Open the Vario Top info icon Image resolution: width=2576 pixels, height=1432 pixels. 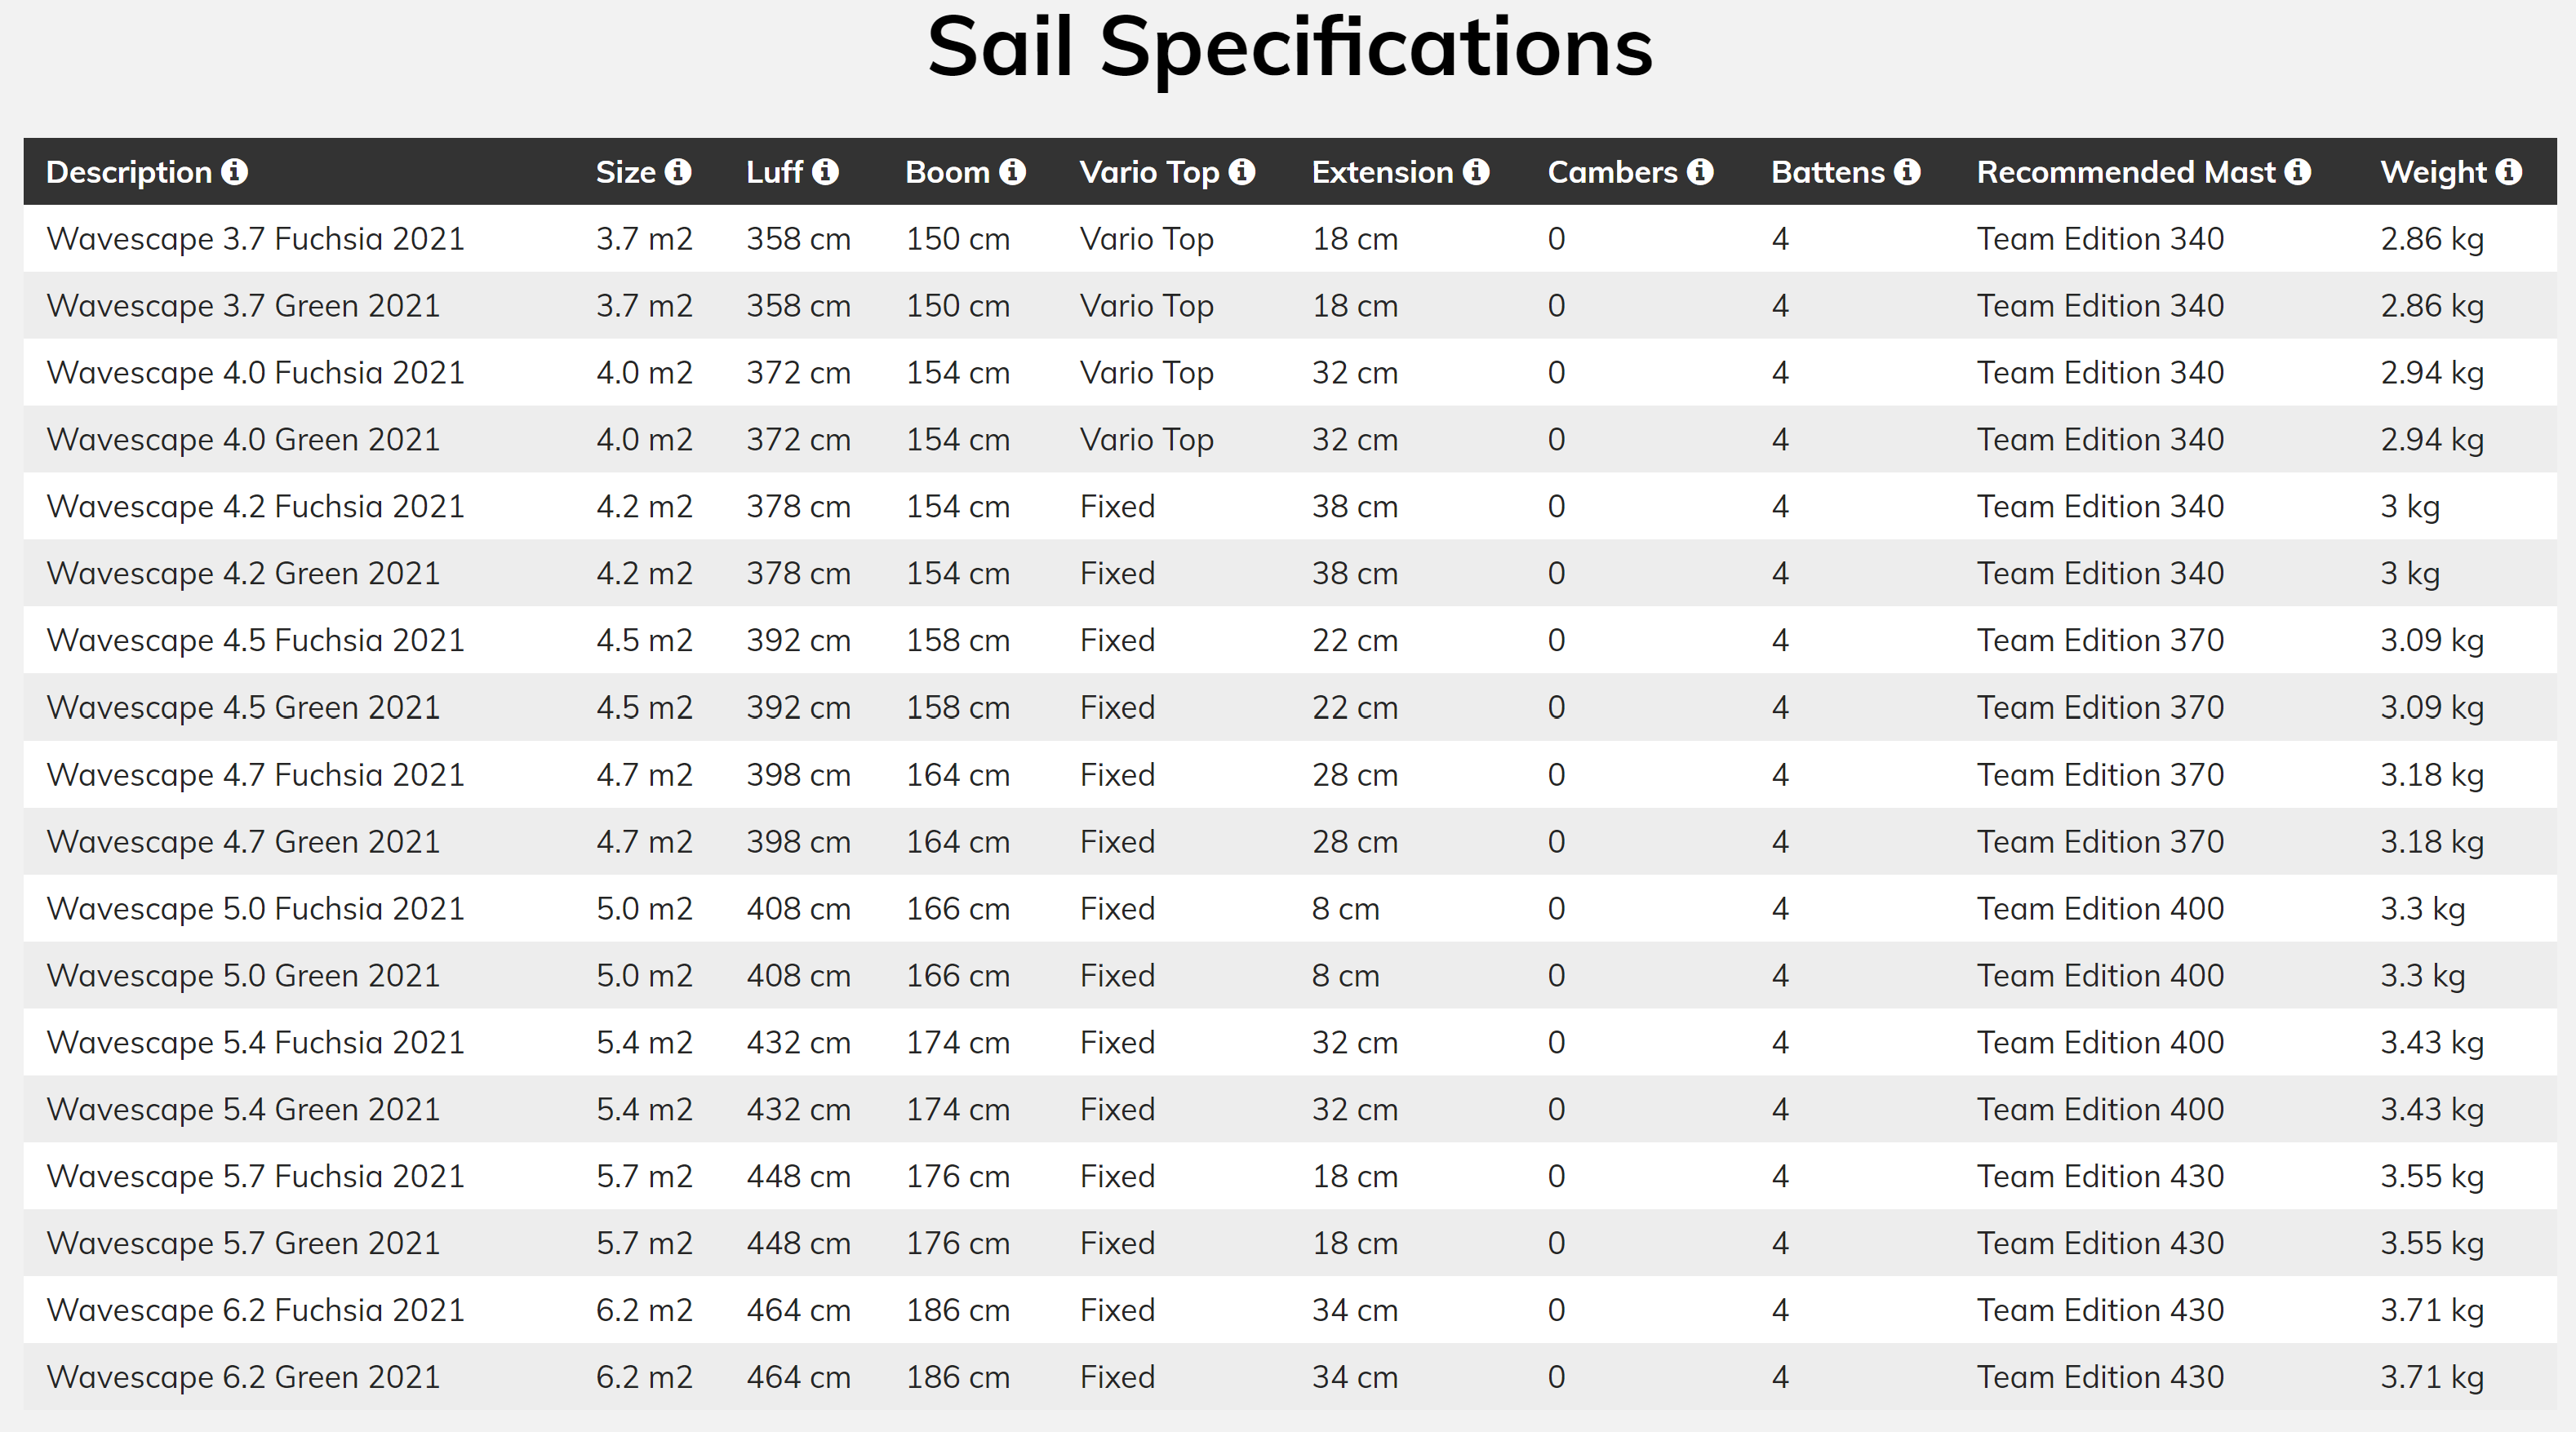tap(1242, 172)
